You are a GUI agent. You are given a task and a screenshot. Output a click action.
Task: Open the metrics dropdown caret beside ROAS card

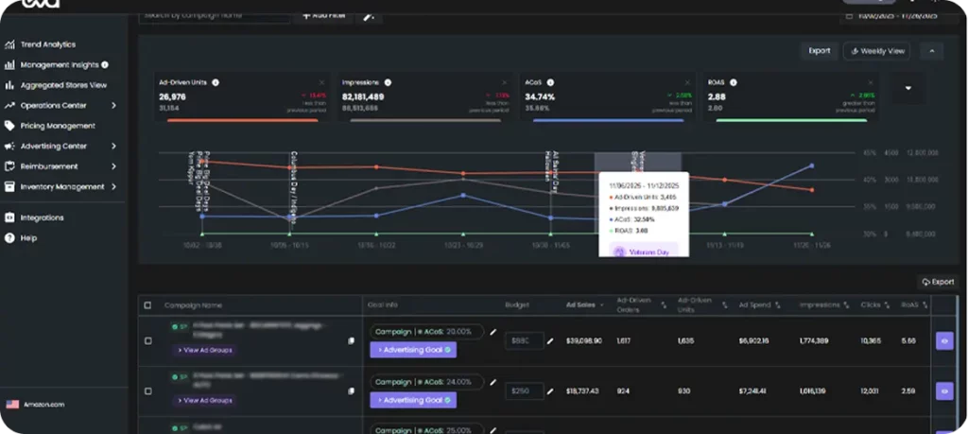coord(907,88)
